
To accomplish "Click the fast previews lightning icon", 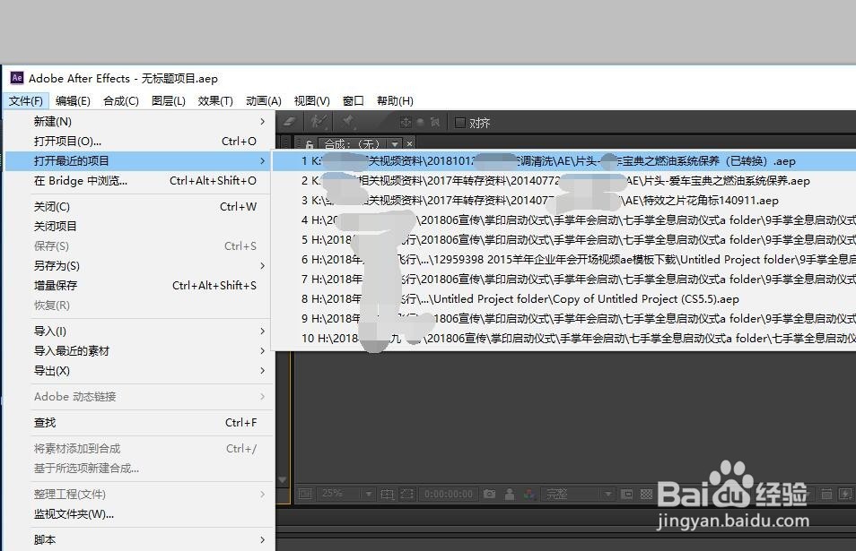I will (x=845, y=494).
